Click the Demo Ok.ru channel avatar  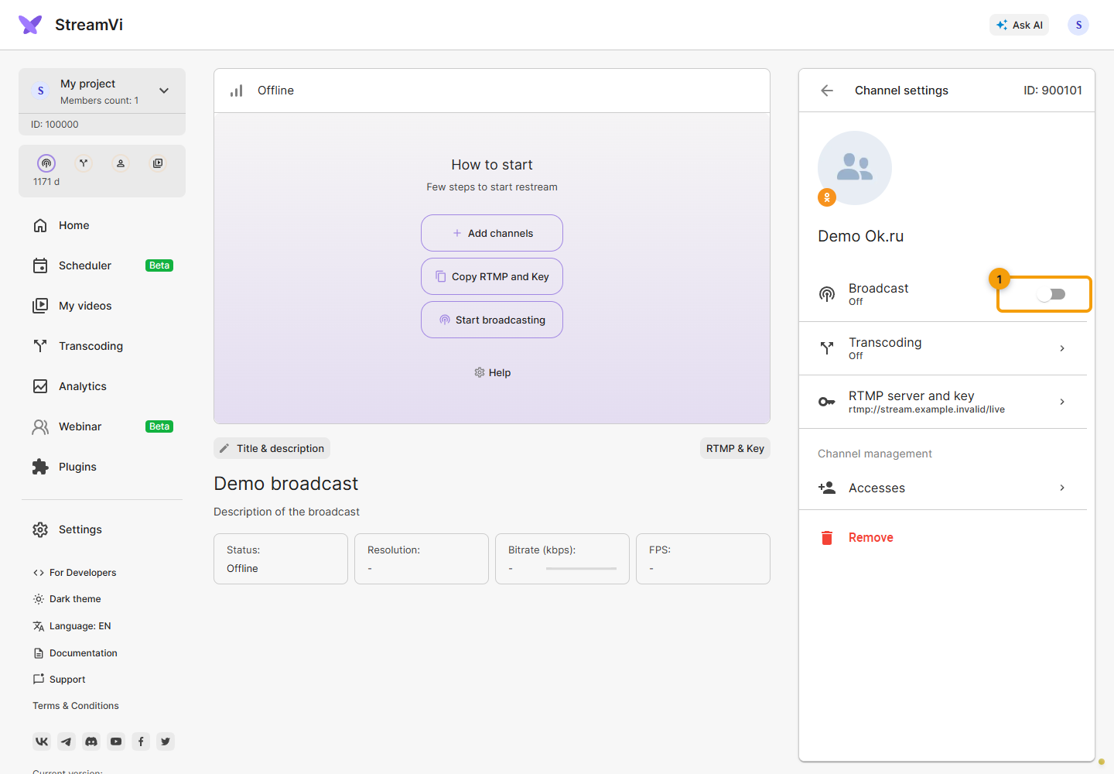[x=855, y=168]
